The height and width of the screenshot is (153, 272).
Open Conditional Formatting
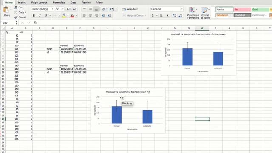(193, 13)
